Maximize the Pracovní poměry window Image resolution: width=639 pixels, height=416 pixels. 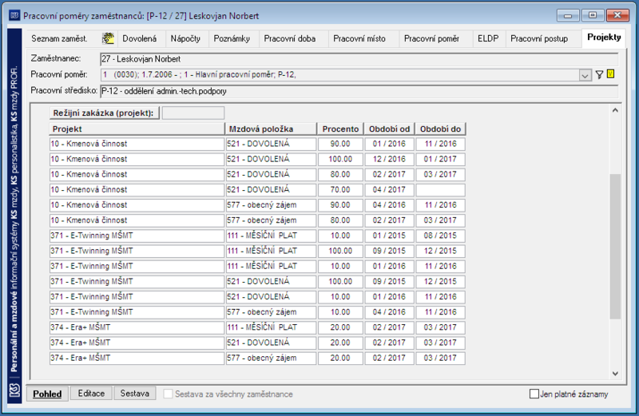[592, 15]
